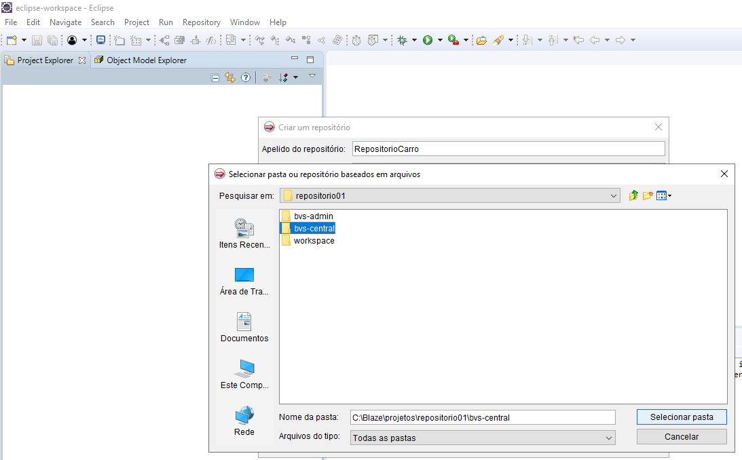Toggle Link with Editor in Project Explorer
Image resolution: width=742 pixels, height=460 pixels.
230,77
